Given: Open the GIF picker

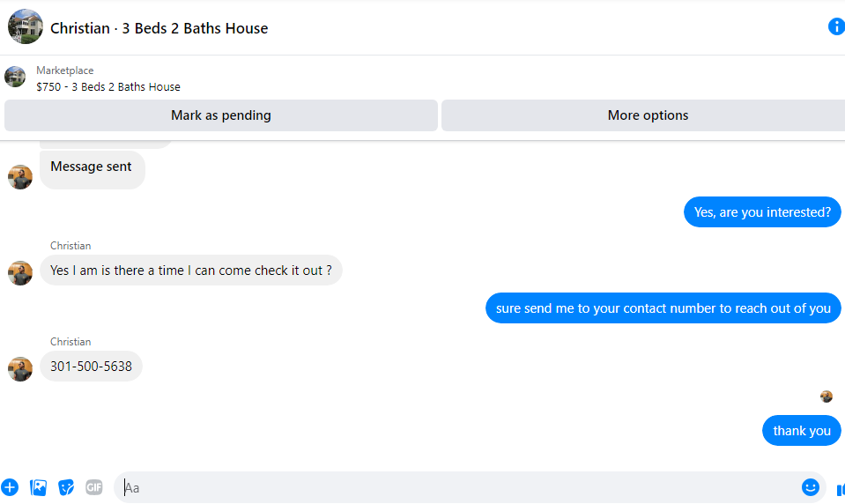Looking at the screenshot, I should click(x=93, y=487).
